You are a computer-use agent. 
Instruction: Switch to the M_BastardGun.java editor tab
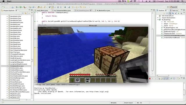coord(103,10)
